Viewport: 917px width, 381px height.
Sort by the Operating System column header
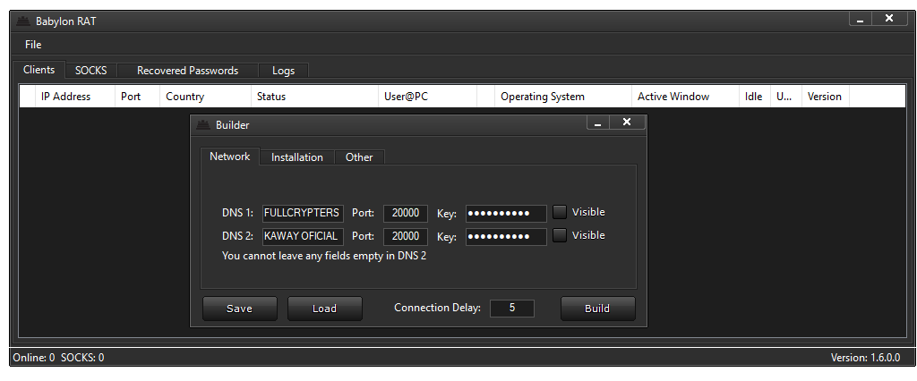point(563,97)
